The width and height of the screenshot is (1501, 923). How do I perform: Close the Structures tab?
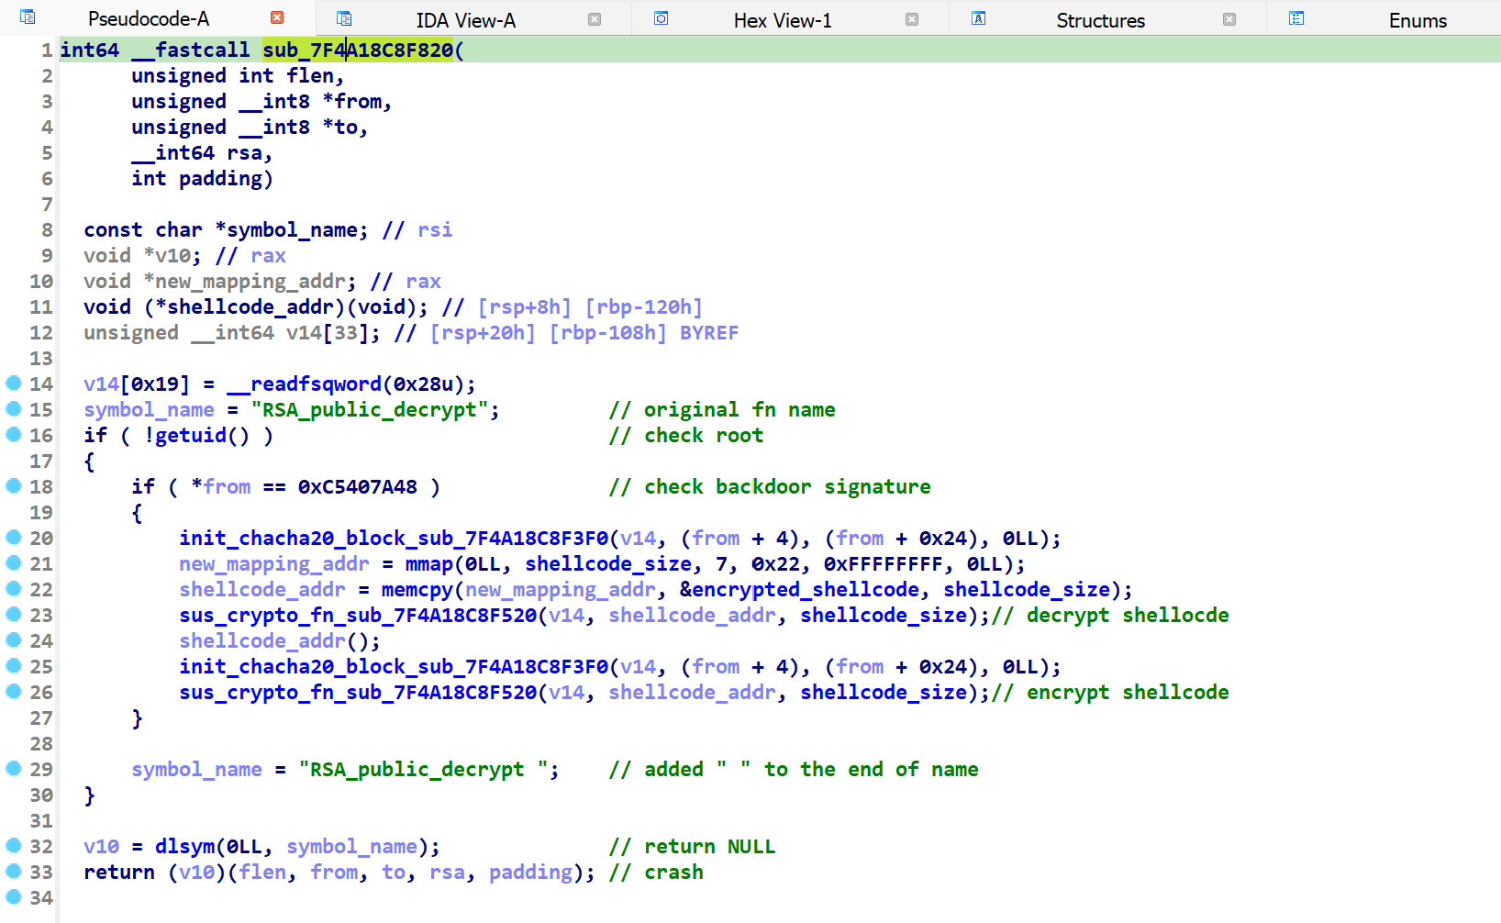[1229, 19]
